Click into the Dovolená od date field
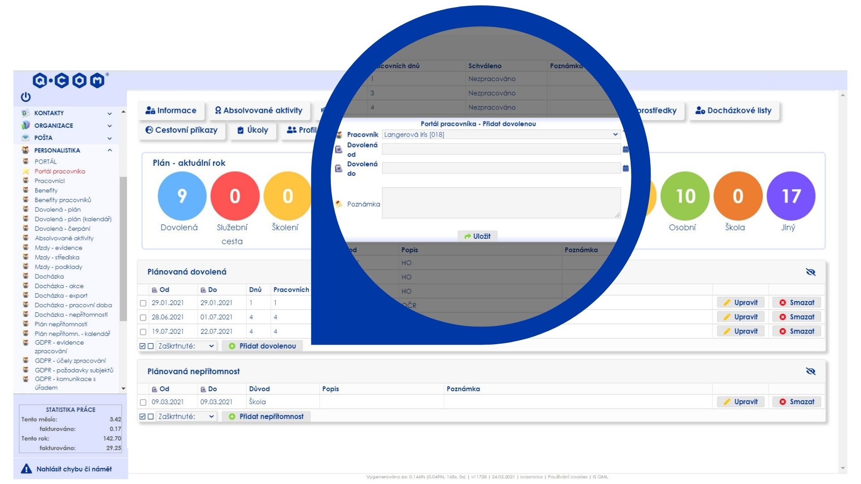Screen dimensions: 861x484 (501, 149)
